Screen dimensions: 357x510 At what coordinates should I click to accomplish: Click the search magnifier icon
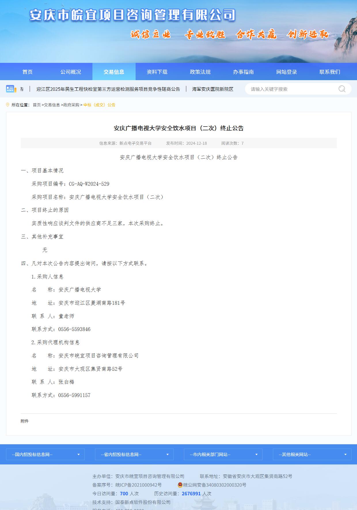pyautogui.click(x=342, y=89)
